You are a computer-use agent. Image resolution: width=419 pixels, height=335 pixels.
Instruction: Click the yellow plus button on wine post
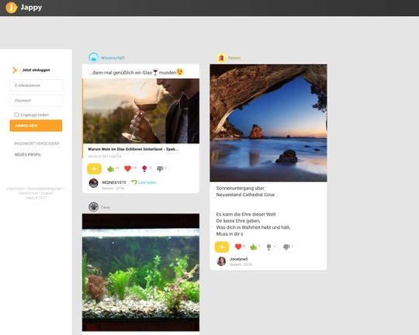[x=94, y=168]
